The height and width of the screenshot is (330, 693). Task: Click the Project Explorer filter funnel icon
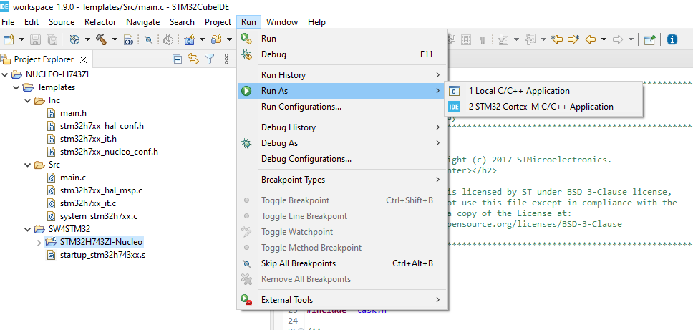[210, 59]
